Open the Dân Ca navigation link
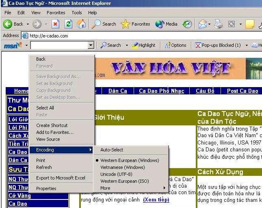This screenshot has width=262, height=208. click(118, 91)
